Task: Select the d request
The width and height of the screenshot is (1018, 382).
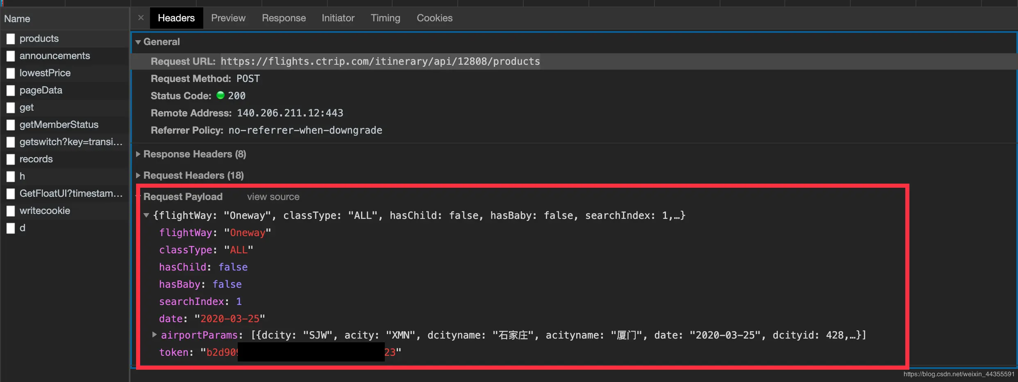Action: pos(65,228)
